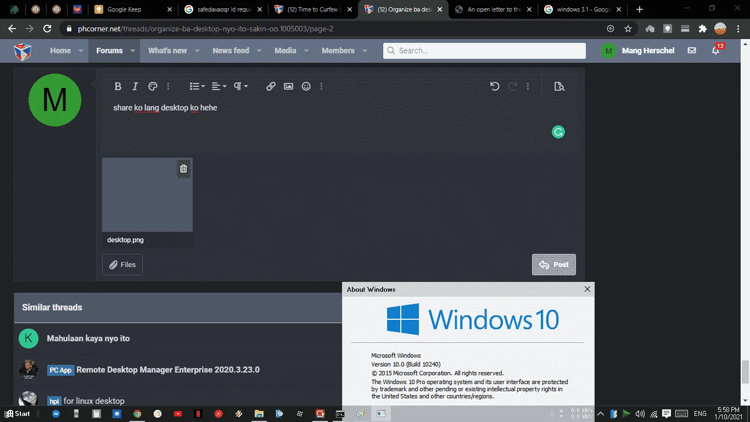
Task: Open the Home navigation tab
Action: point(60,51)
